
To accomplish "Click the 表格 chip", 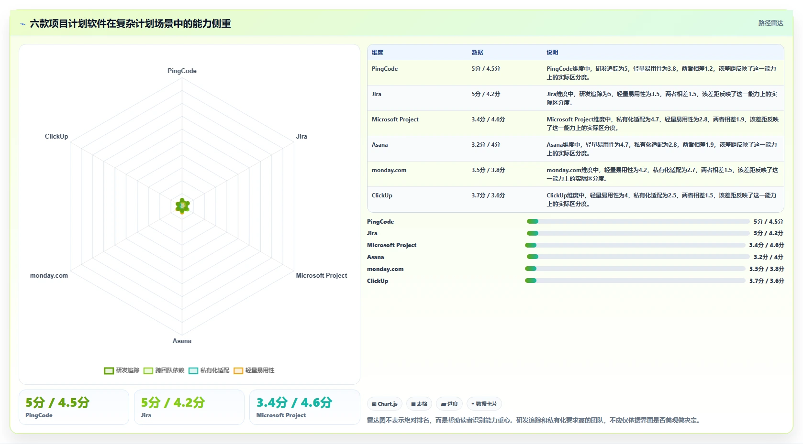I will point(419,404).
